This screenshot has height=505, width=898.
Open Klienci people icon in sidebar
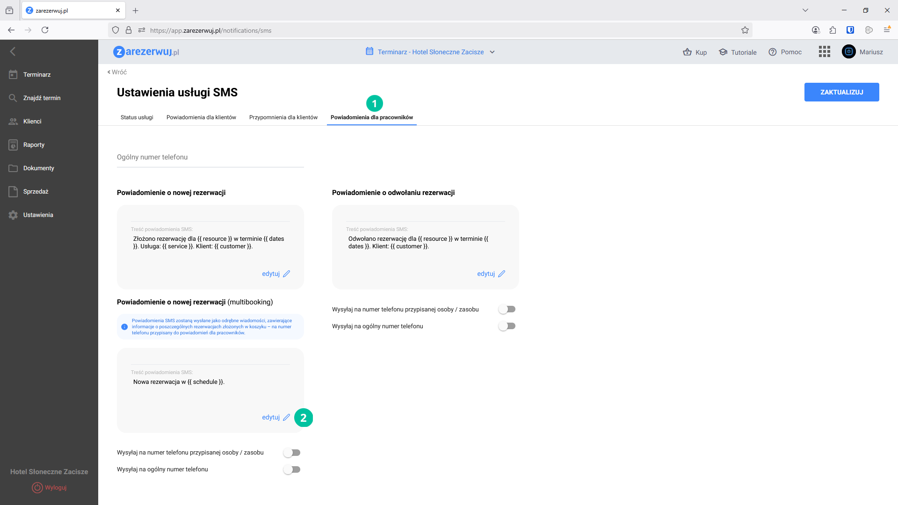13,122
